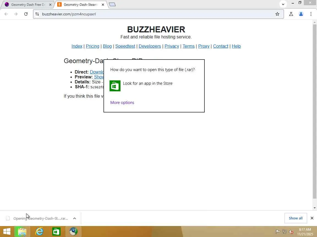Open Chrome Labs flask icon
Image resolution: width=317 pixels, height=237 pixels.
[291, 14]
